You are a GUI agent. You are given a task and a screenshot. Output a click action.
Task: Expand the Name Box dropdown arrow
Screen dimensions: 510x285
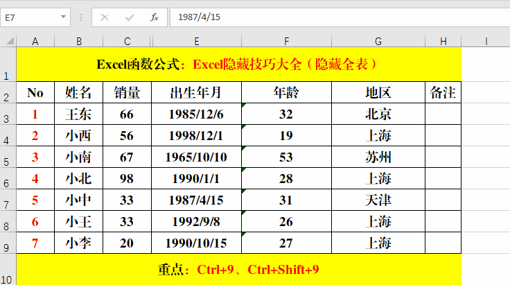pyautogui.click(x=63, y=17)
